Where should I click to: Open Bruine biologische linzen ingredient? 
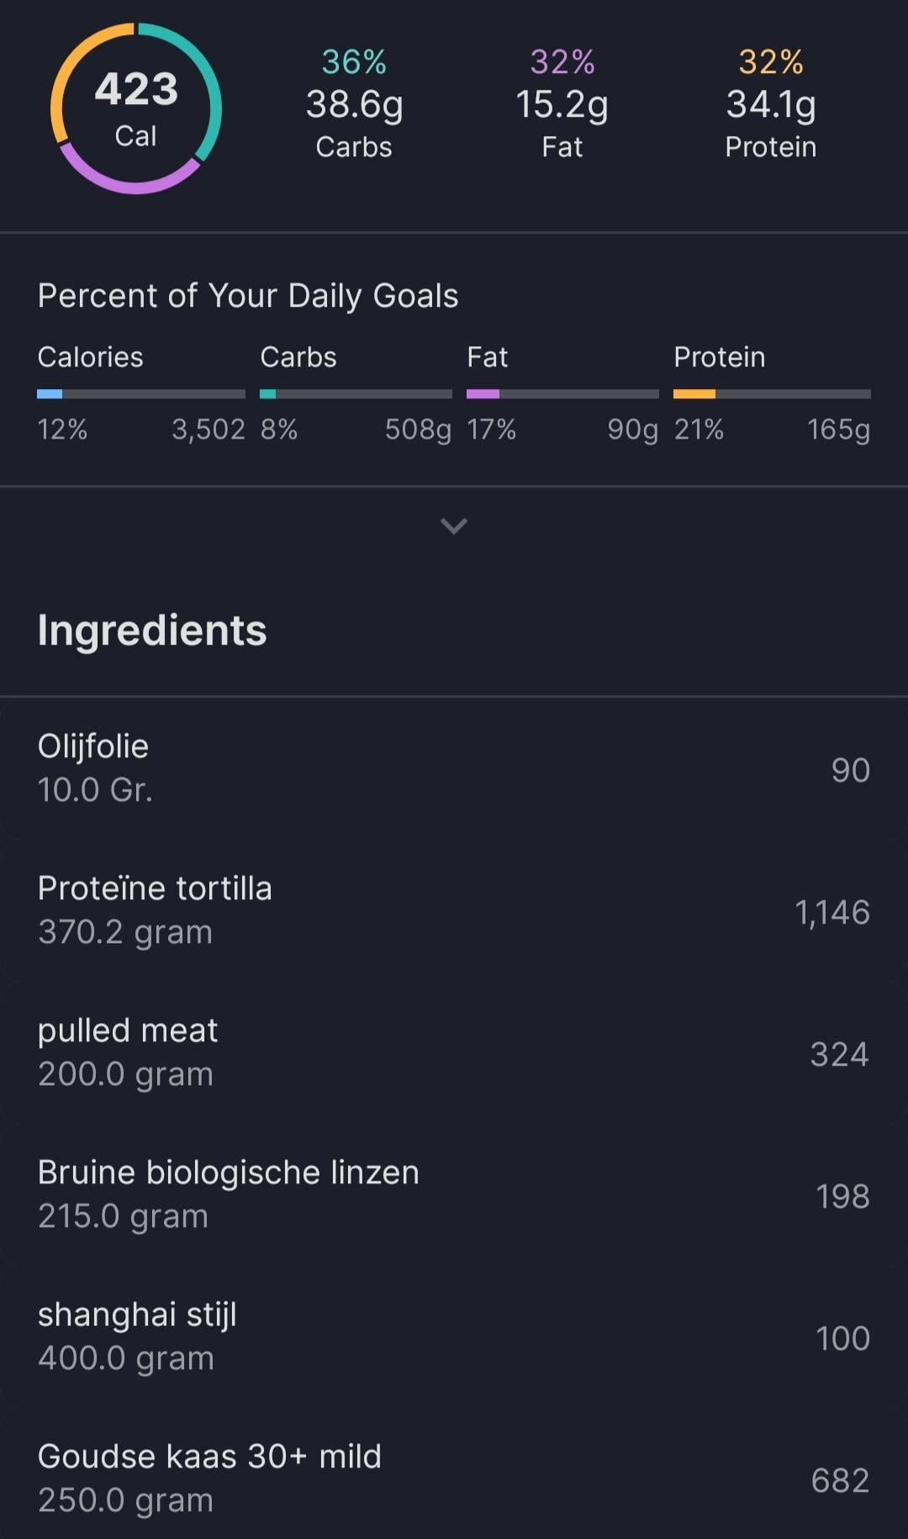click(454, 1194)
